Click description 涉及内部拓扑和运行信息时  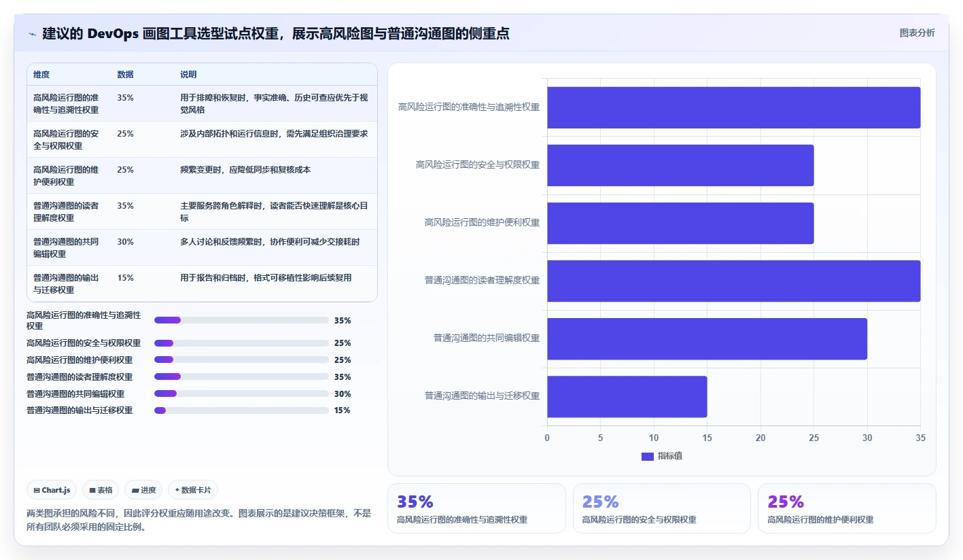[x=274, y=134]
